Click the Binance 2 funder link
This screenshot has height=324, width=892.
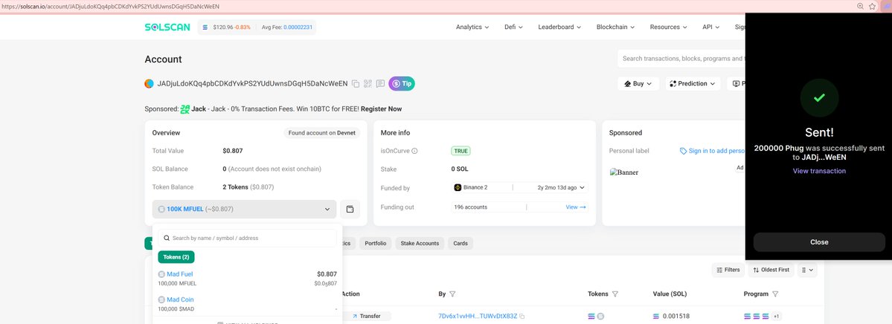click(475, 187)
